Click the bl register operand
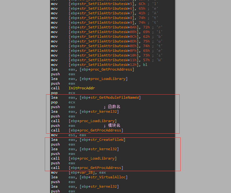The image size is (231, 193). point(145,65)
